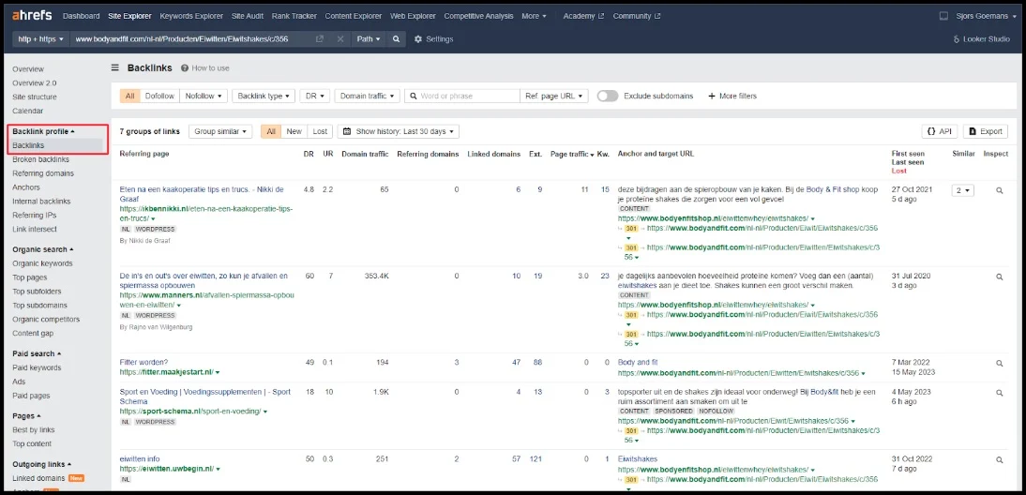Toggle Exclude subdomains switch

[607, 97]
